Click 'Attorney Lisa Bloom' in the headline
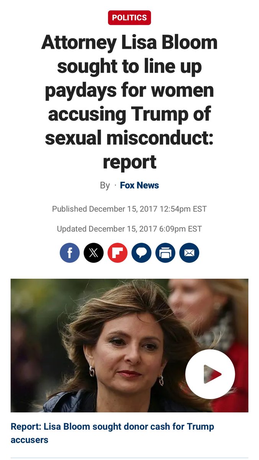 pyautogui.click(x=129, y=43)
